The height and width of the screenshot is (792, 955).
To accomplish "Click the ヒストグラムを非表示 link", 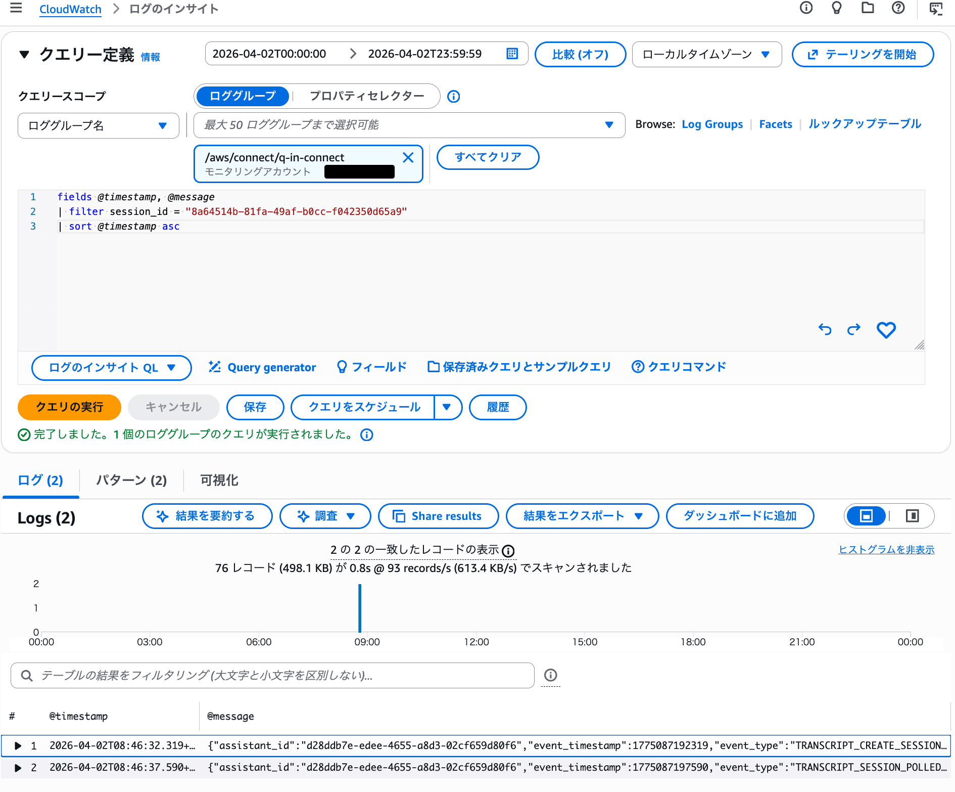I will click(x=886, y=550).
